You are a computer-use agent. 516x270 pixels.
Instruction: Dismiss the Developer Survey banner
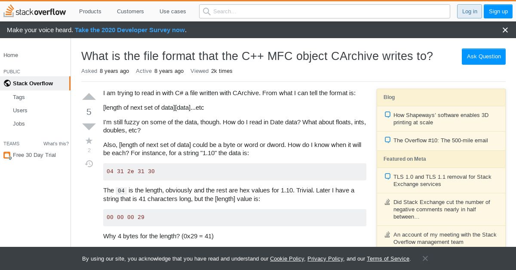[505, 30]
